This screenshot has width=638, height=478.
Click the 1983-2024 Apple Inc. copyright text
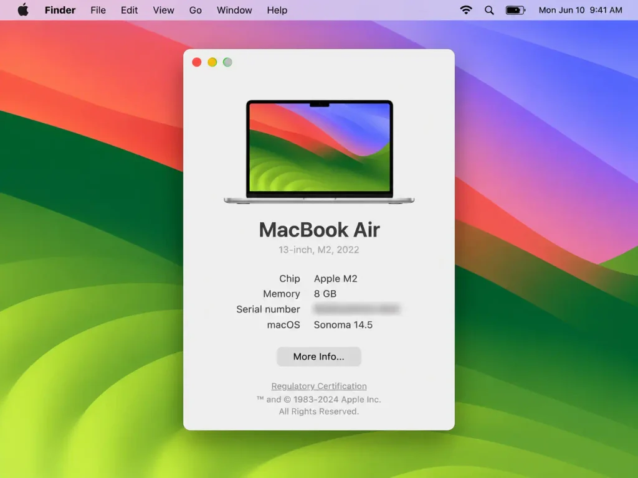(x=318, y=400)
